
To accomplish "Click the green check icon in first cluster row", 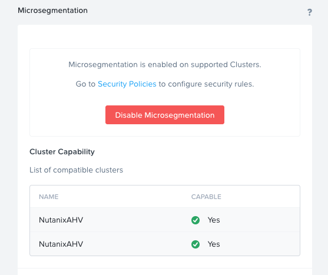I will click(x=196, y=220).
